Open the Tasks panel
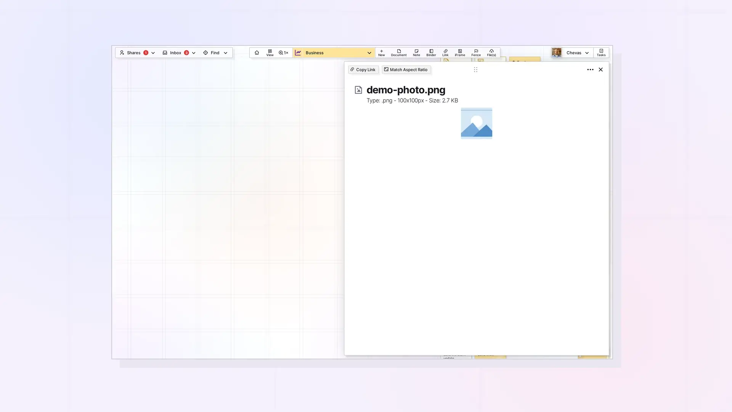732x412 pixels. tap(601, 53)
